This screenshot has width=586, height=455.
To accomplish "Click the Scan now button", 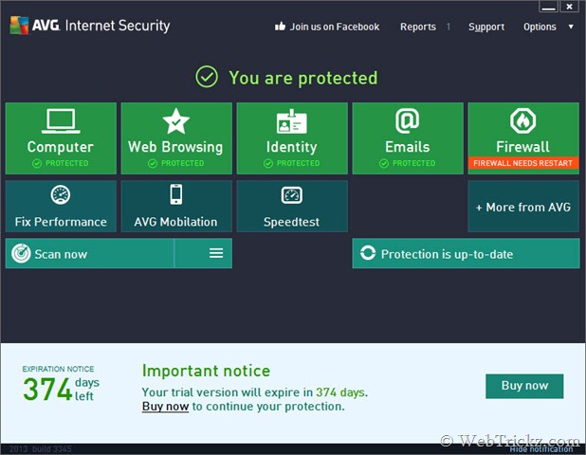I will click(90, 254).
